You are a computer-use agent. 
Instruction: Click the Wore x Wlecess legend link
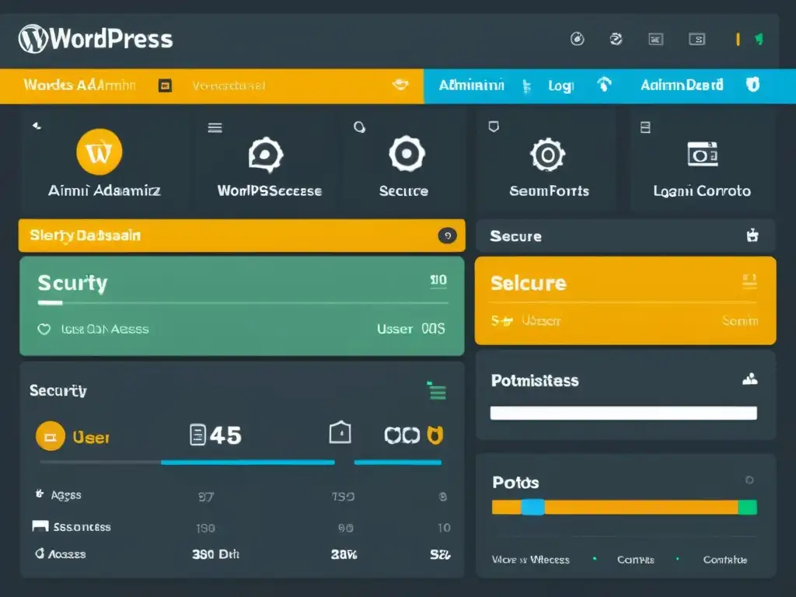point(530,560)
